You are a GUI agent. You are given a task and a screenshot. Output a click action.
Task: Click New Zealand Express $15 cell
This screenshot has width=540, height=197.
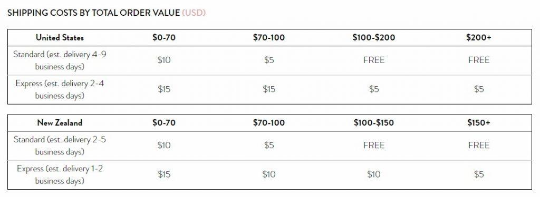coord(164,174)
